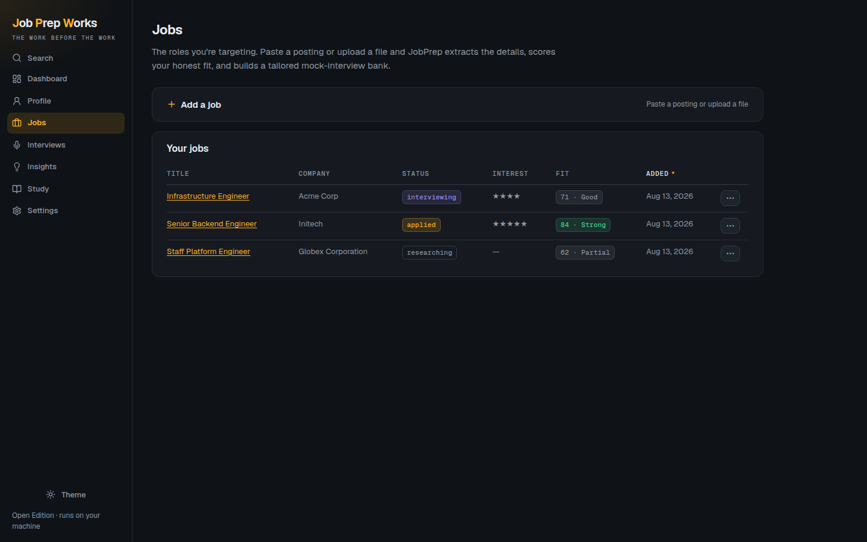Toggle the Theme switcher
The width and height of the screenshot is (867, 542).
tap(66, 494)
